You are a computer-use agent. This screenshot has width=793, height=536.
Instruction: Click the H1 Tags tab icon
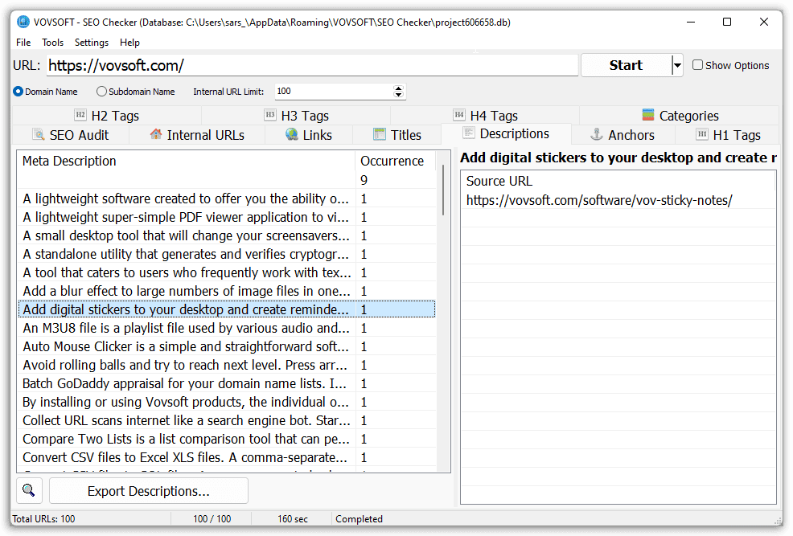click(x=702, y=134)
